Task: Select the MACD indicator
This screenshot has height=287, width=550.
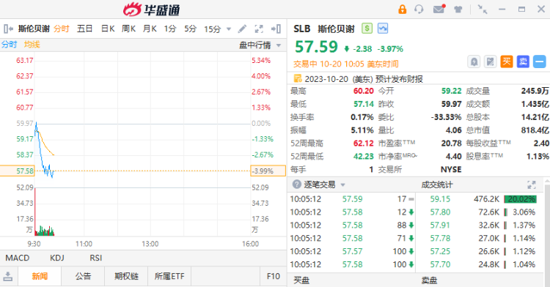Action: 17,258
